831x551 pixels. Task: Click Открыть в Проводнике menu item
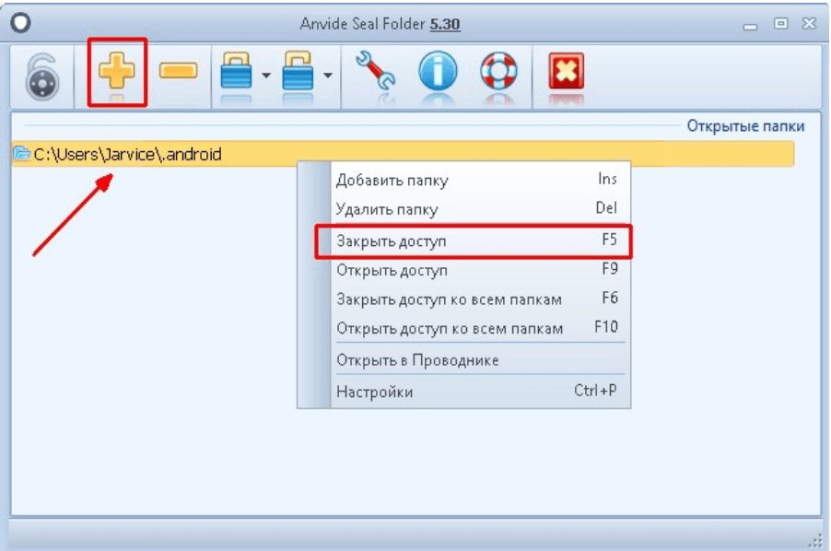click(417, 359)
